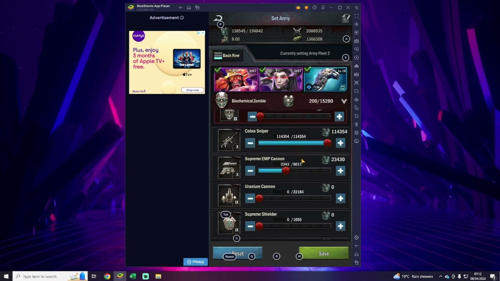The width and height of the screenshot is (500, 281).
Task: Open the Privacy button below the ad
Action: coord(195,262)
